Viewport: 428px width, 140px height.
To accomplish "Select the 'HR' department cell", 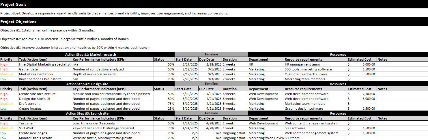I will [266, 64].
